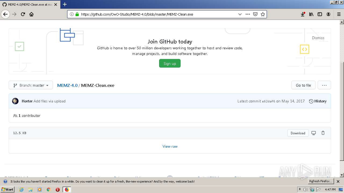Open the Firefox account menu

[328, 14]
